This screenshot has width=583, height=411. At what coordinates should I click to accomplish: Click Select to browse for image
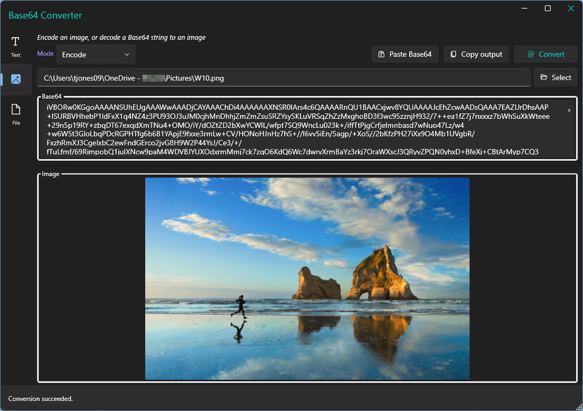555,77
